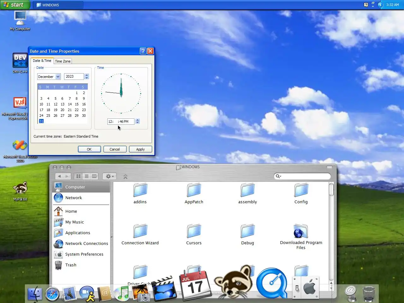Decrease the time with down spinner
Screen dimensions: 404x303
point(137,123)
